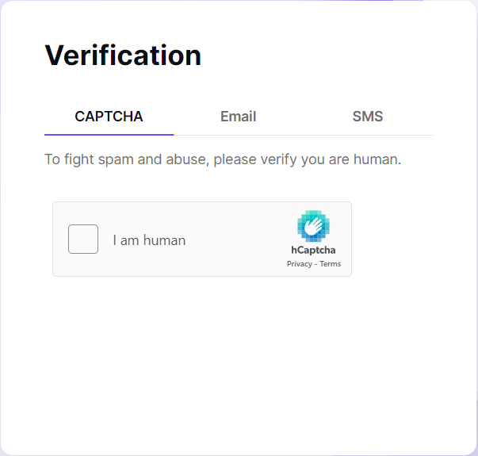
Task: Click the Verification heading
Action: [123, 56]
